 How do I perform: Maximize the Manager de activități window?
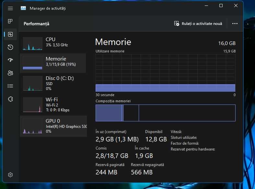[221, 6]
